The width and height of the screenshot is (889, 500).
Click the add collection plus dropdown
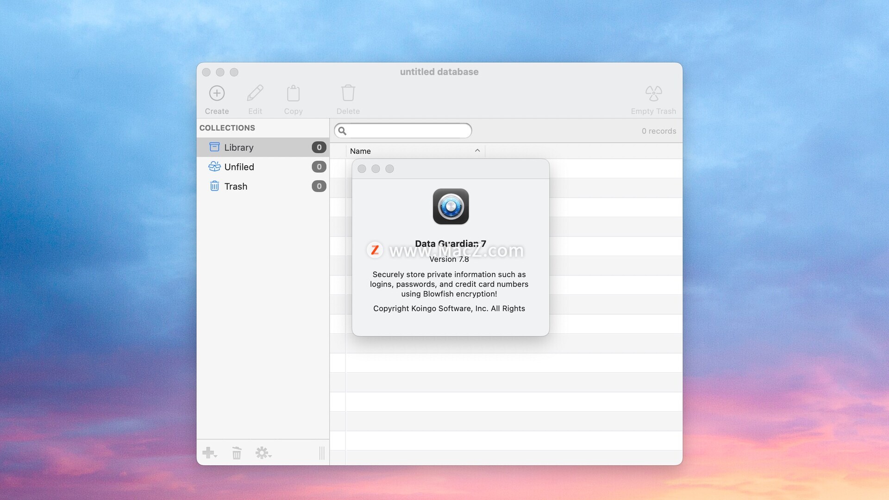(x=209, y=453)
